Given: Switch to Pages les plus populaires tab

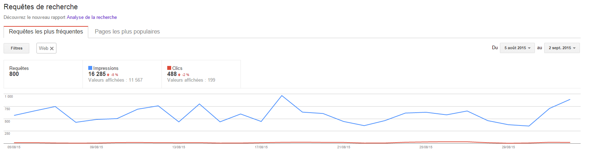Looking at the screenshot, I should point(127,32).
